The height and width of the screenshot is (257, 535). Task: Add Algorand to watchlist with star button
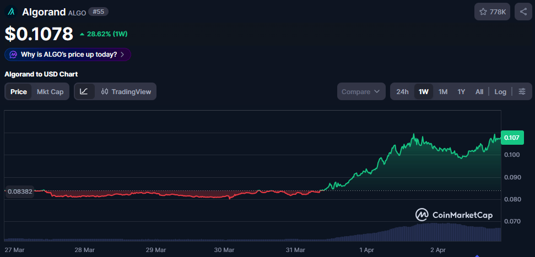(x=492, y=12)
